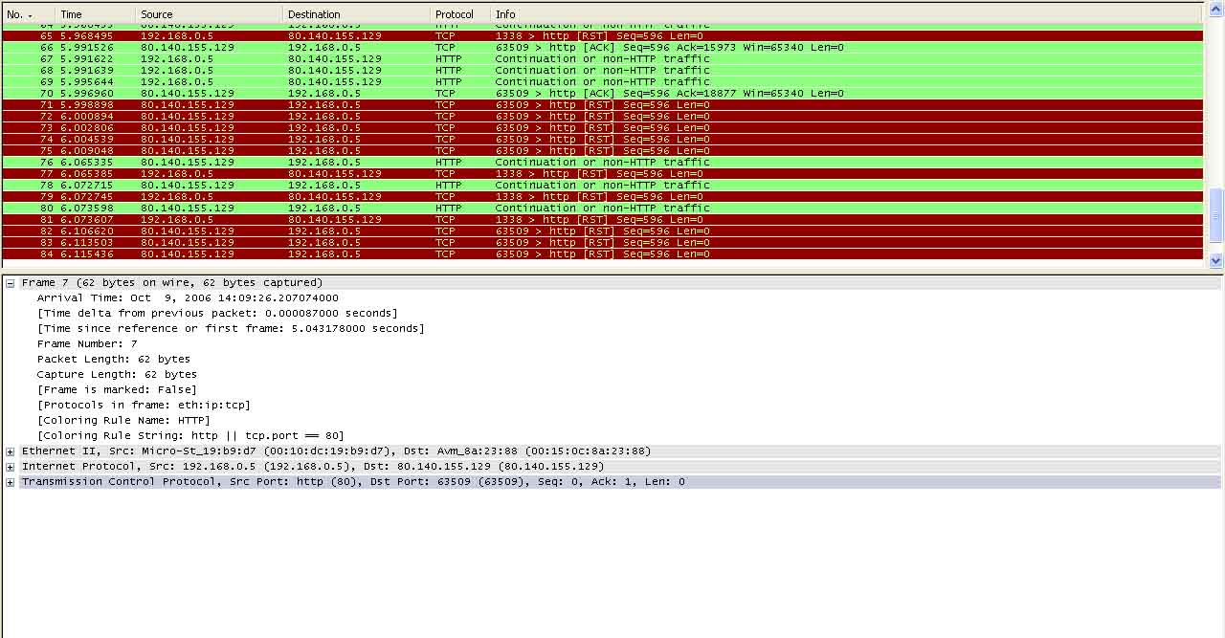Select the Arrival Time detail line
1225x638 pixels.
(188, 298)
